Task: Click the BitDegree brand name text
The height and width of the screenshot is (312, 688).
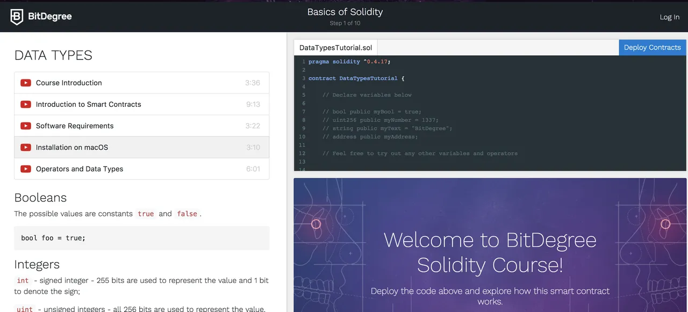Action: tap(51, 17)
